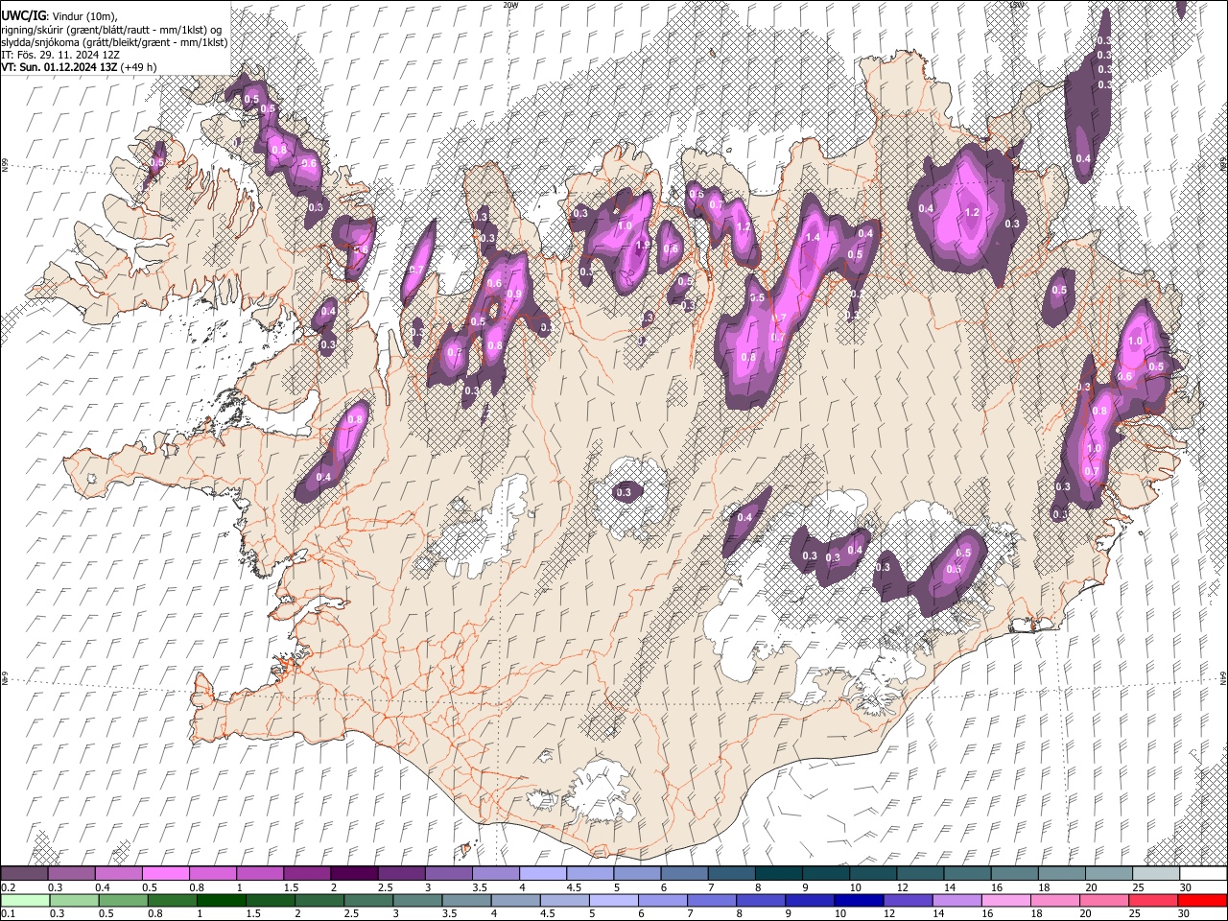Click the dark teal swatch above upper legend's 8

779,874
